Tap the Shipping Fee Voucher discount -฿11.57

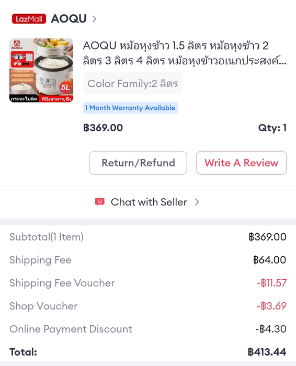(271, 283)
